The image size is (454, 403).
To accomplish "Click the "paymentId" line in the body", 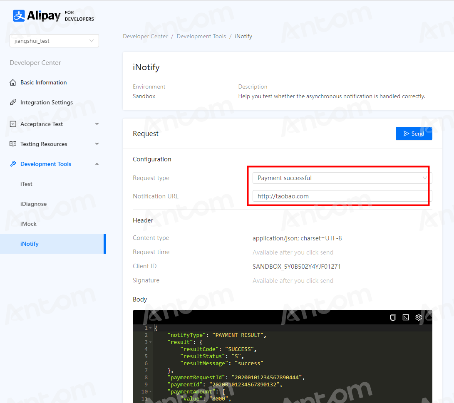I will (x=225, y=384).
